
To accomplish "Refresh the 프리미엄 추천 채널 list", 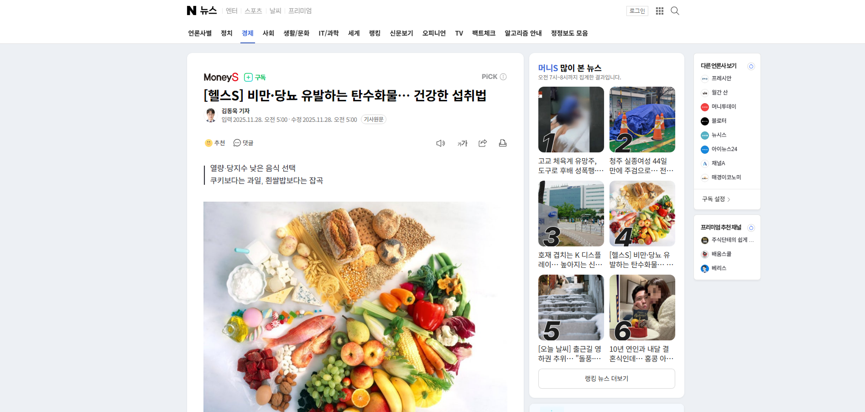I will click(751, 228).
